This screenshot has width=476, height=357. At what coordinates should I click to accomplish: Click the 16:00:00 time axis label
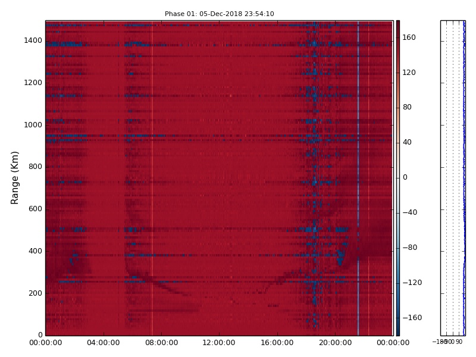(277, 343)
